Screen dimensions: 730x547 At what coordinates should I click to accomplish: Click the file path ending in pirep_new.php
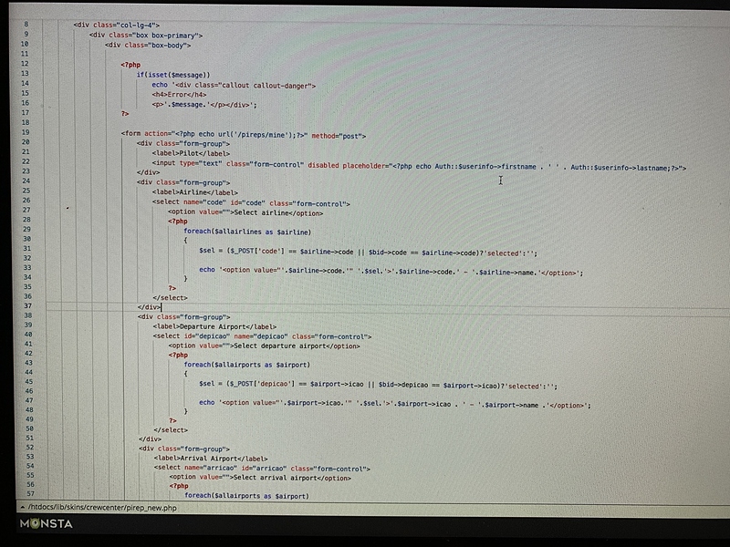click(x=102, y=508)
